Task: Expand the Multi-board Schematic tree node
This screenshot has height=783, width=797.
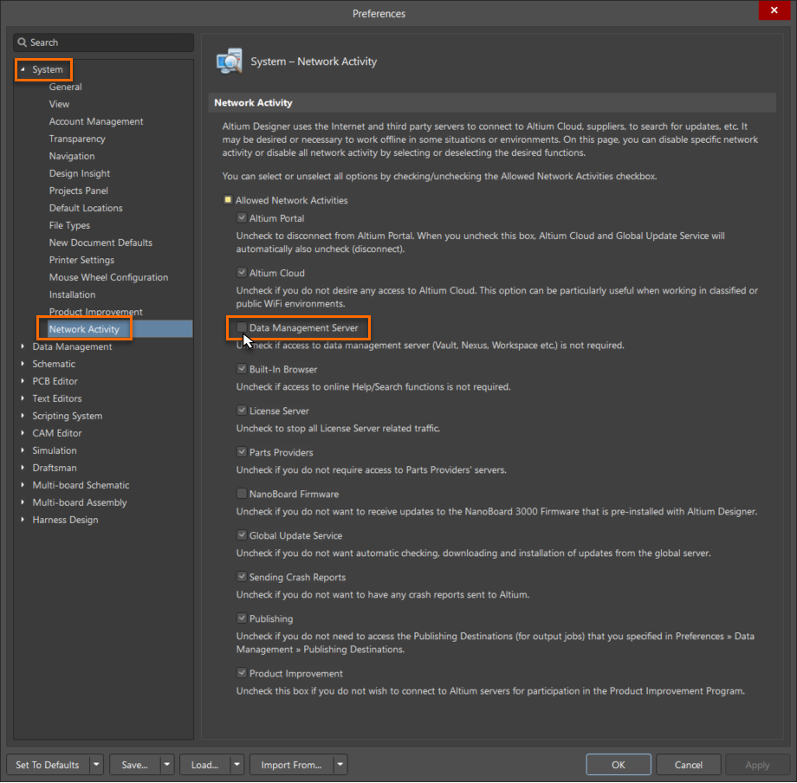Action: click(23, 485)
